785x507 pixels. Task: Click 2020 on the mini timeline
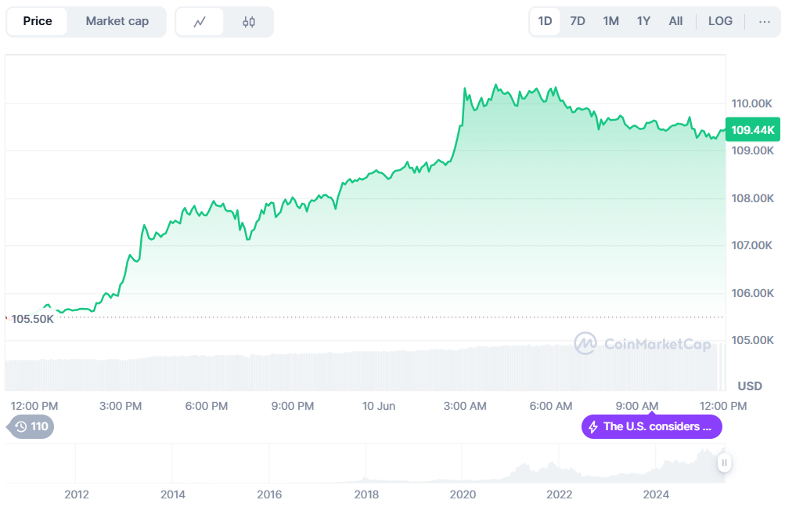pos(463,494)
